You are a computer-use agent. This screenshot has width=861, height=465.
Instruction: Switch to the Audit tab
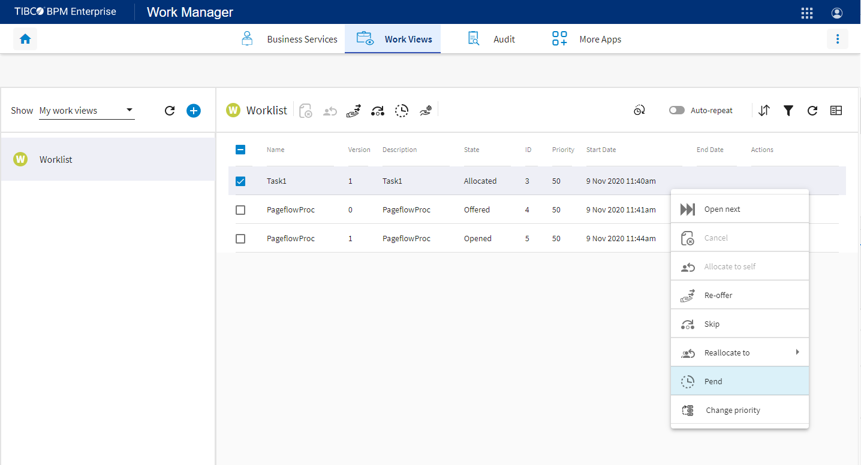pos(491,39)
